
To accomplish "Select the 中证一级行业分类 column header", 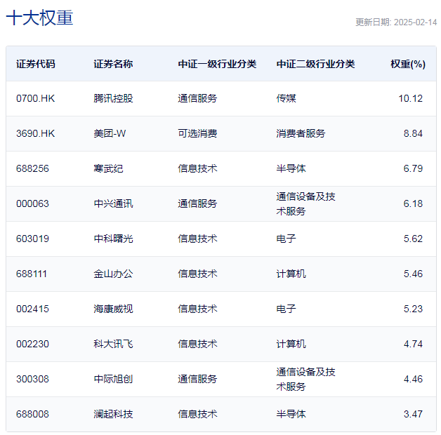I will (x=217, y=64).
